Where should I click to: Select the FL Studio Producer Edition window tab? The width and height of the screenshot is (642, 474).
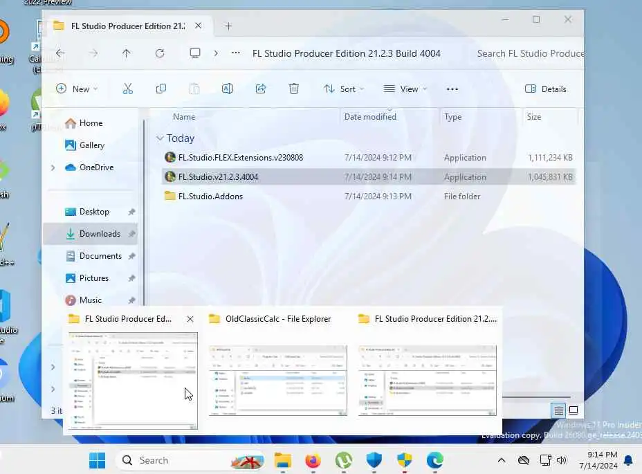tap(128, 26)
